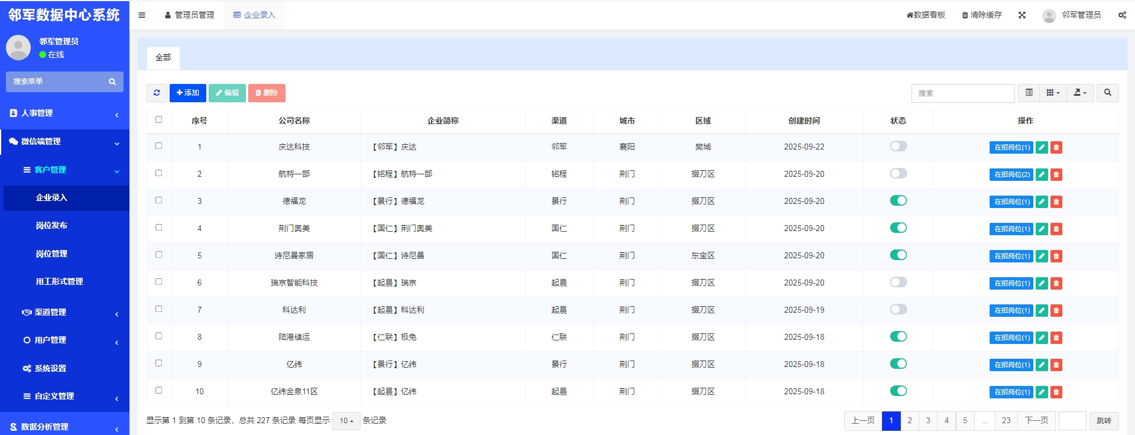Switch to the 管理员管理 tab
Screen dimensions: 1135x435
190,15
